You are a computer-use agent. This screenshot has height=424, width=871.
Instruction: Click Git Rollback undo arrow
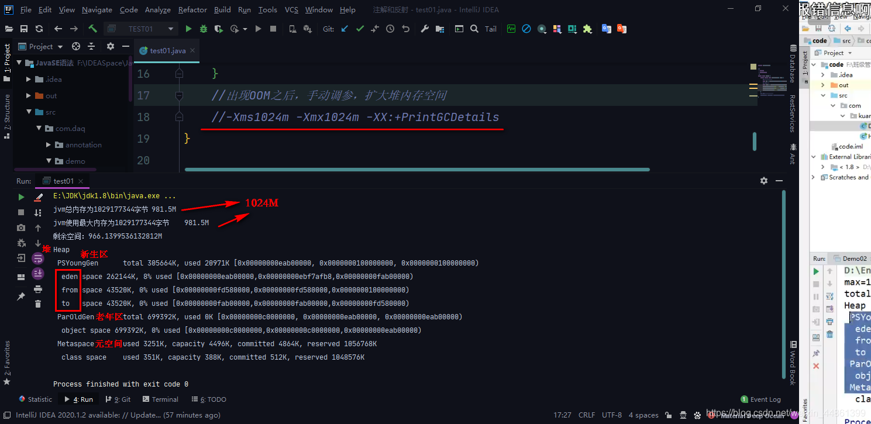(405, 29)
